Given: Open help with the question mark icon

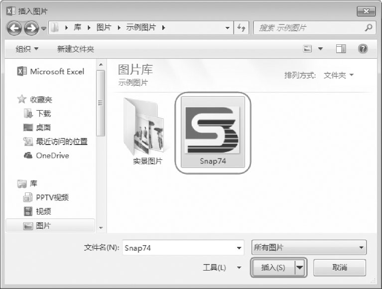Looking at the screenshot, I should [x=363, y=49].
